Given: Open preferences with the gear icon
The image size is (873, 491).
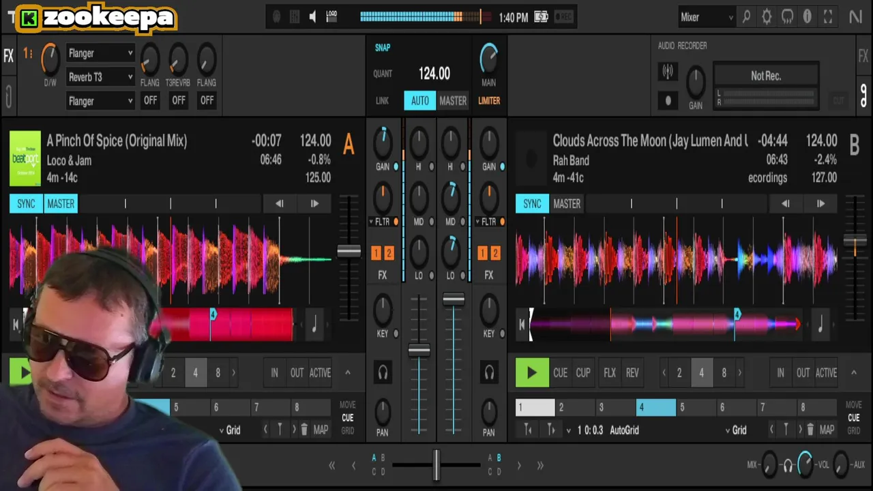Looking at the screenshot, I should coord(767,17).
